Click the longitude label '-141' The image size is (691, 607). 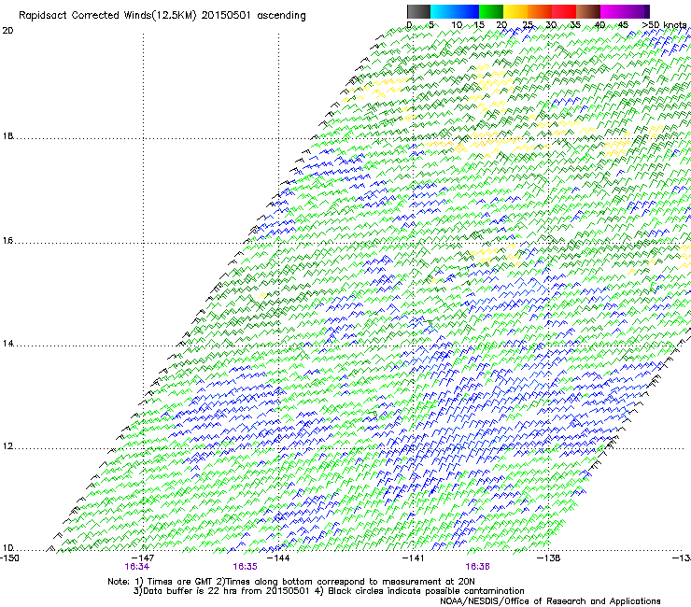[x=413, y=558]
